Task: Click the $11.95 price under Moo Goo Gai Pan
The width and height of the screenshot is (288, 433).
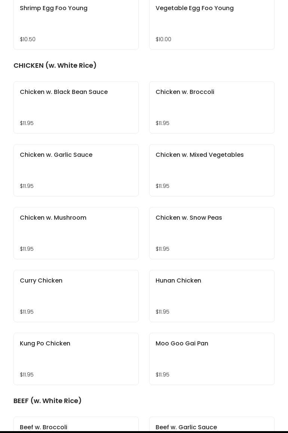Action: click(x=162, y=375)
